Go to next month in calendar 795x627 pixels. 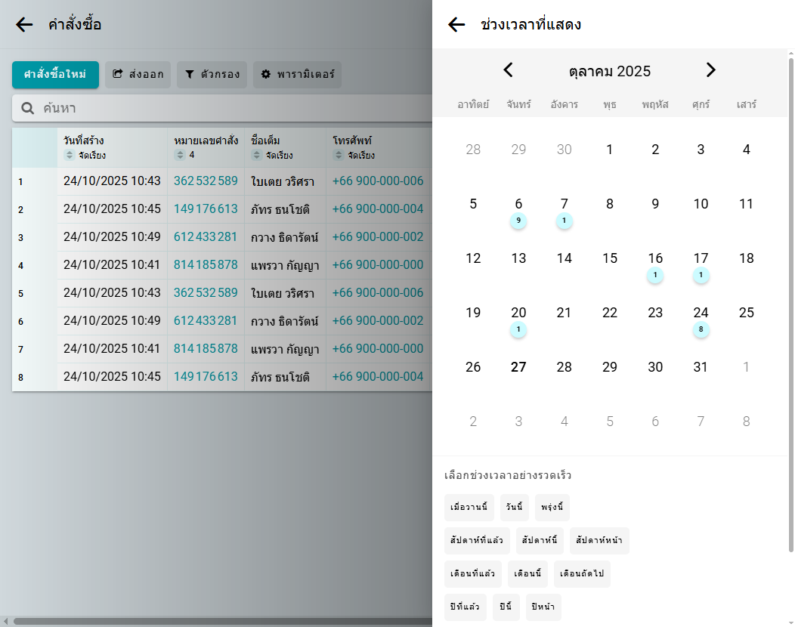click(710, 70)
